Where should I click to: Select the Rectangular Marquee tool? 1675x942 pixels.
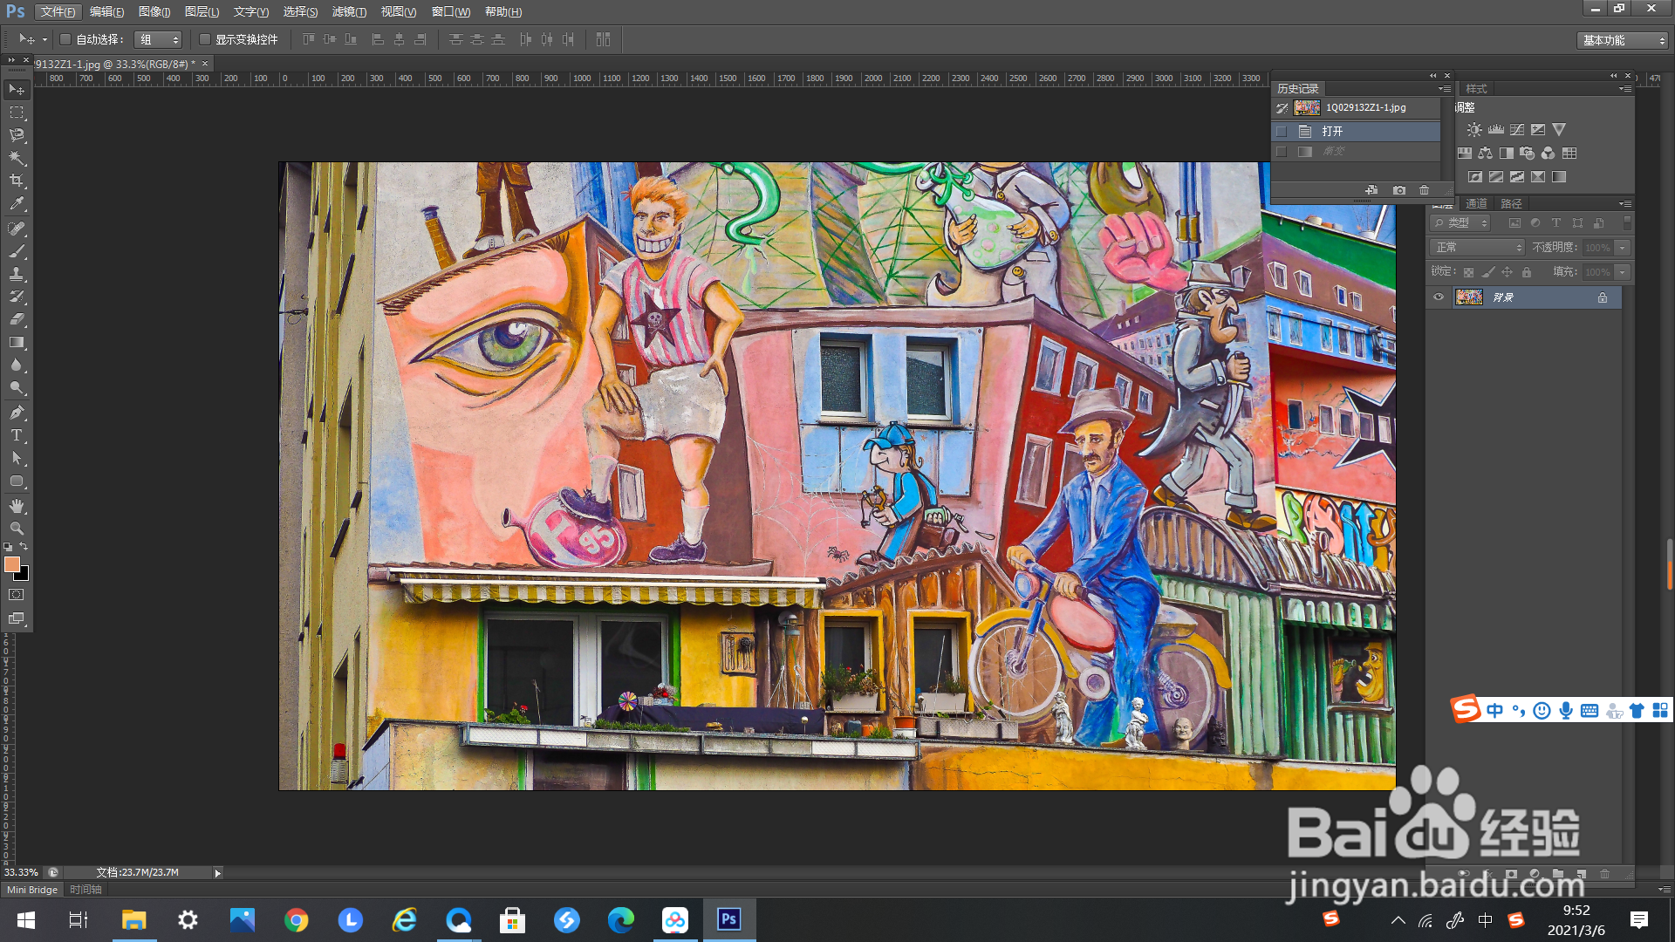tap(17, 113)
